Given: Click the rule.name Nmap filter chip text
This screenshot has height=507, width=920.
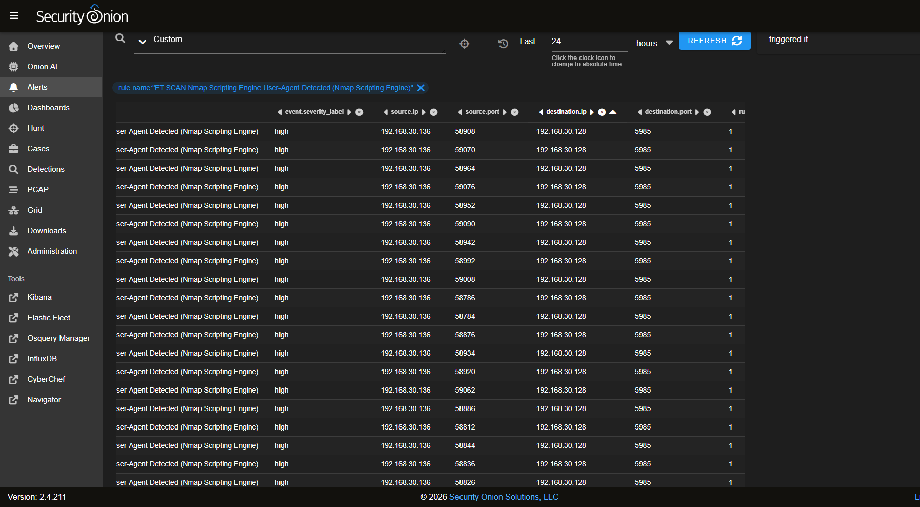Looking at the screenshot, I should pos(266,88).
